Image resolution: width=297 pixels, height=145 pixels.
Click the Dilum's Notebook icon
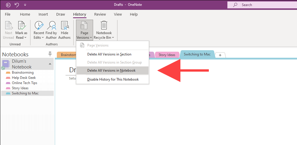pyautogui.click(x=6, y=64)
